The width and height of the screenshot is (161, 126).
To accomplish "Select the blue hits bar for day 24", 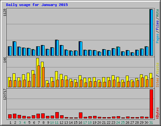I will tap(118, 51).
